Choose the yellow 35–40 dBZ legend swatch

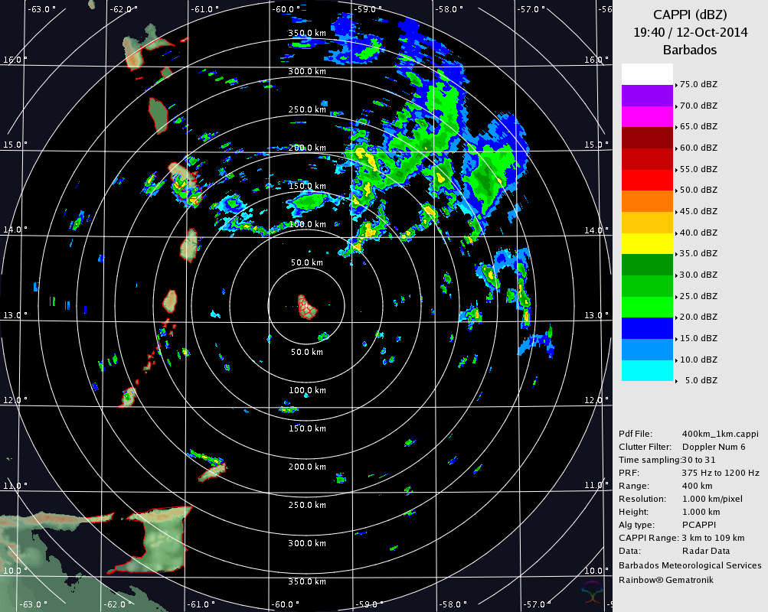tap(647, 243)
